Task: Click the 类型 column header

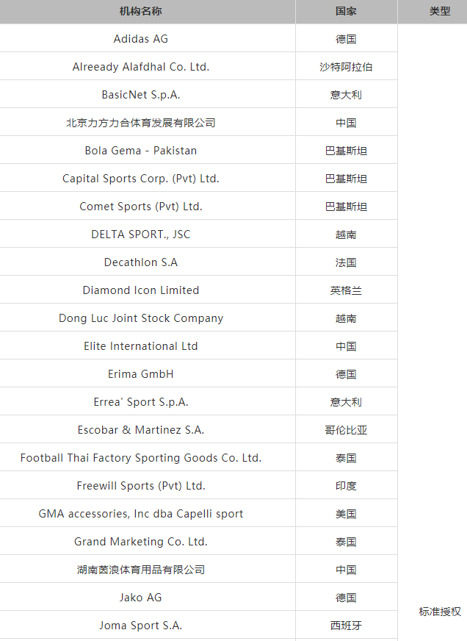Action: point(440,11)
